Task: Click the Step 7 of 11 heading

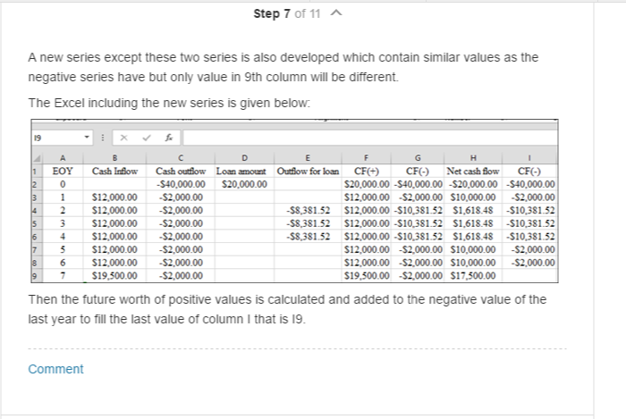Action: 287,13
